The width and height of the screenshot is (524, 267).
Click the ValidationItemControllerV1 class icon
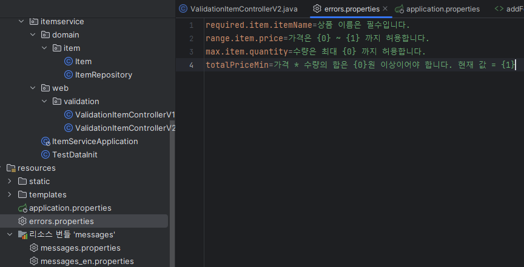(68, 115)
